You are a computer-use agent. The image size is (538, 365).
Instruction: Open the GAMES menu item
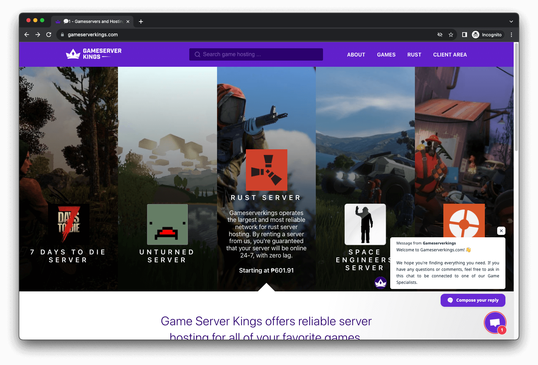point(386,55)
